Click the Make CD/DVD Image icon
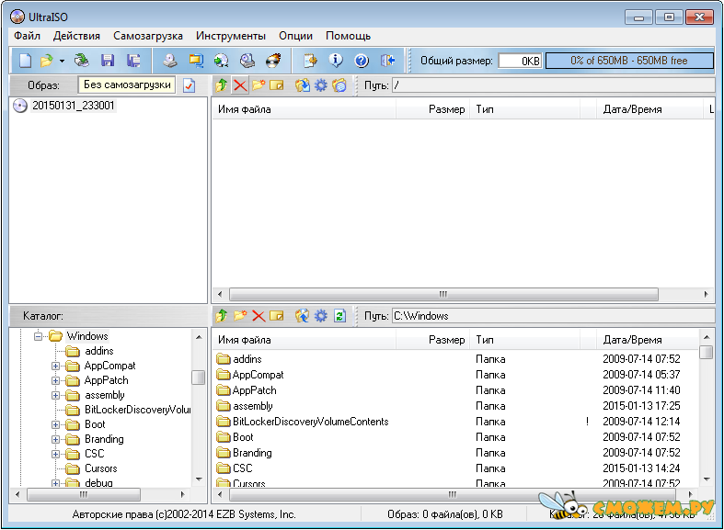724x530 pixels. point(170,61)
